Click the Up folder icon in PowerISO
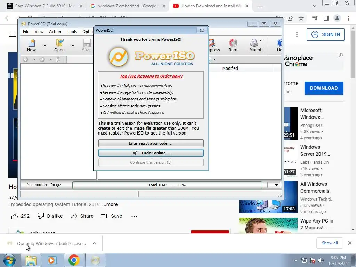This screenshot has width=356, height=267. click(58, 59)
